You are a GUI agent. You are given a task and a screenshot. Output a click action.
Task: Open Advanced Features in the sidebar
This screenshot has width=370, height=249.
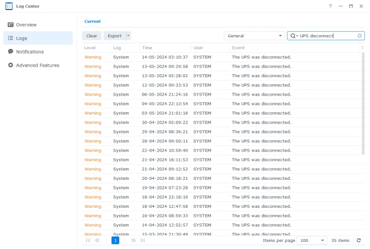point(37,65)
